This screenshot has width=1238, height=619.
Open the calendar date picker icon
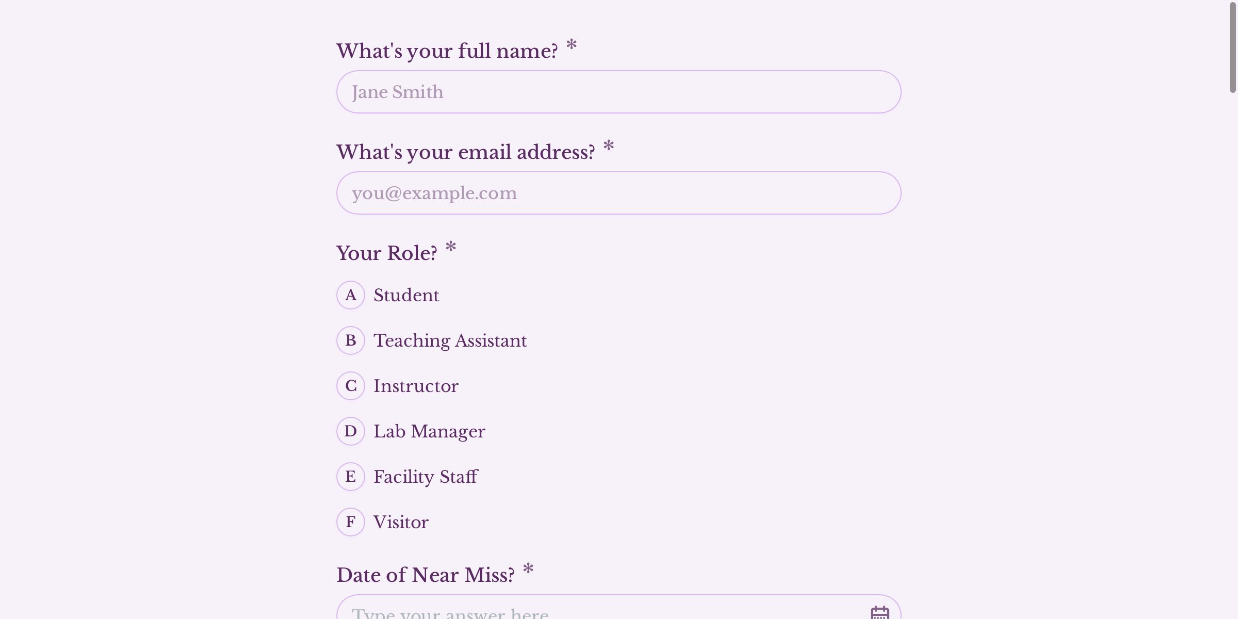tap(879, 613)
